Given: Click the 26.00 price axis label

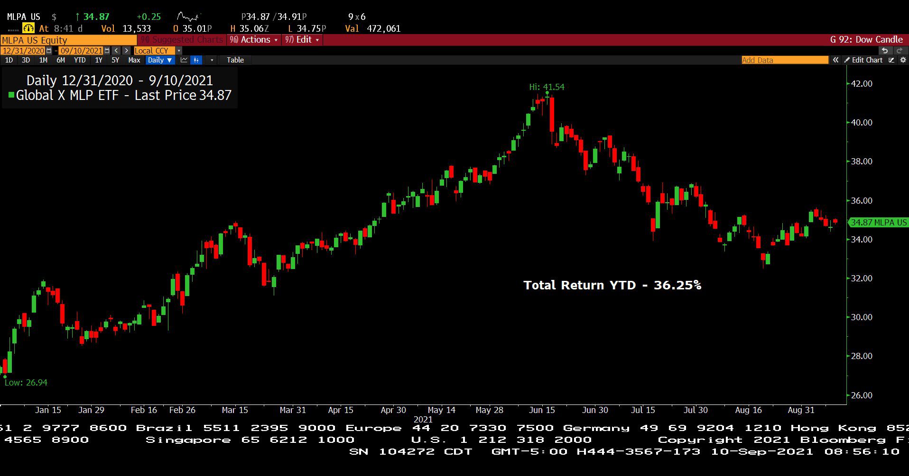Looking at the screenshot, I should pyautogui.click(x=862, y=395).
